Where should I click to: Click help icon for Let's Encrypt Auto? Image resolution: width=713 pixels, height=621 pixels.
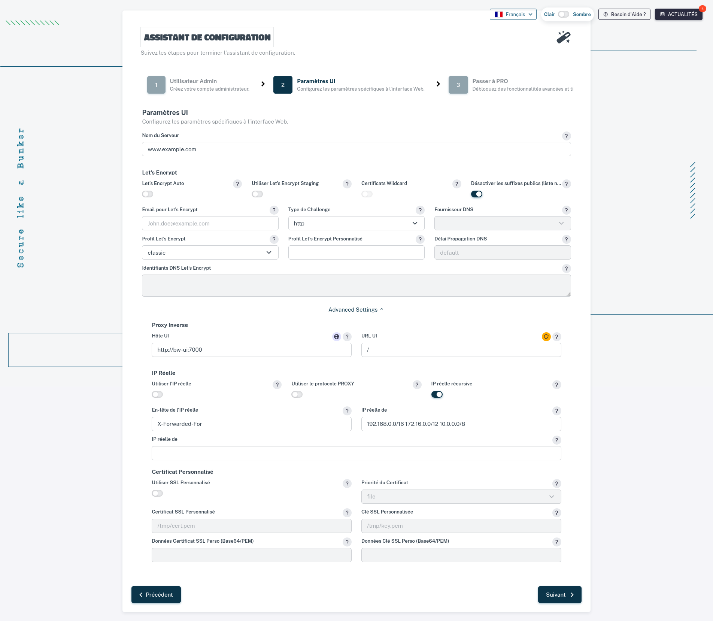[237, 184]
